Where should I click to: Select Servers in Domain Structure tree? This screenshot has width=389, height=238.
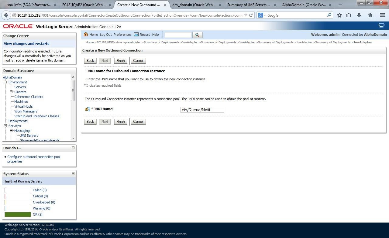[x=20, y=87]
